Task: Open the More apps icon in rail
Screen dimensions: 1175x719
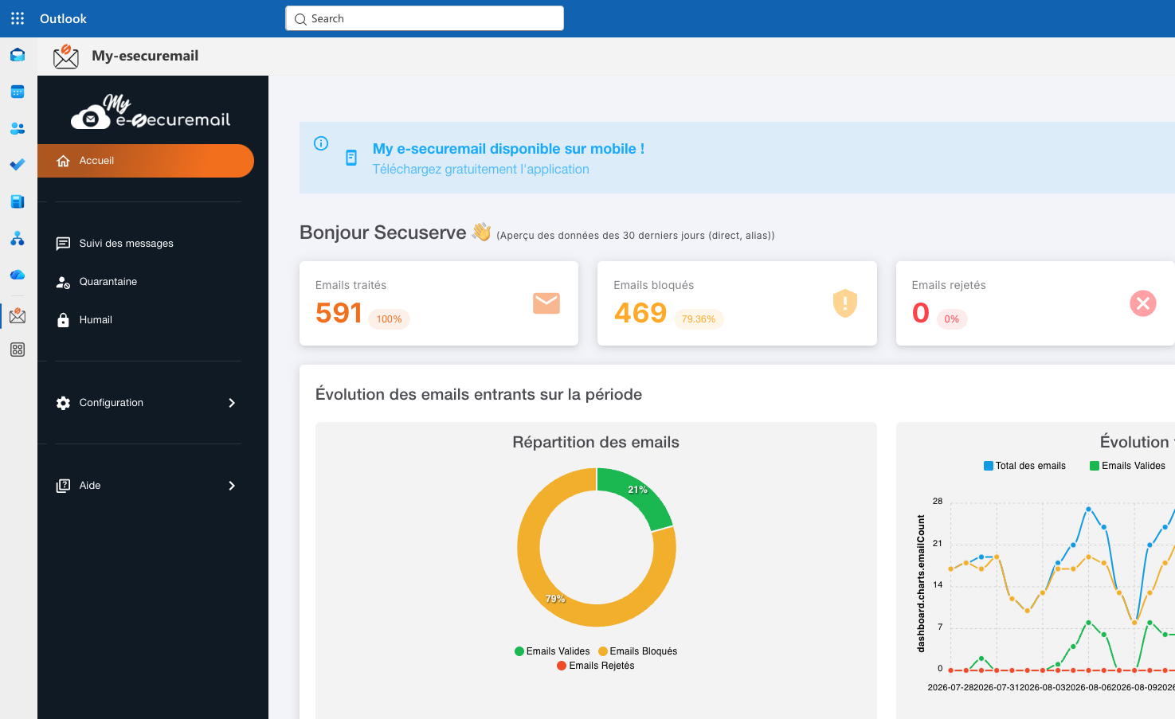Action: pos(18,350)
